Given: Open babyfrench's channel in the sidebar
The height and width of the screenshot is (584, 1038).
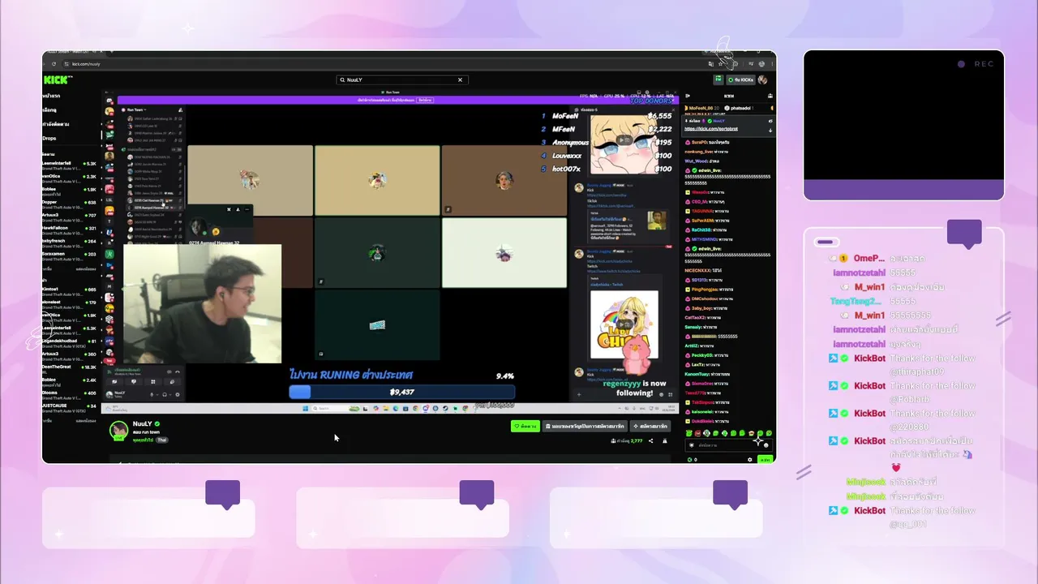Looking at the screenshot, I should point(70,243).
